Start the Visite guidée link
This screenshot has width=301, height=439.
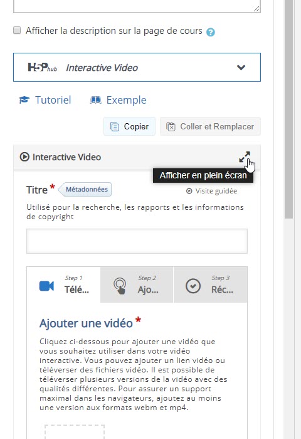tap(211, 191)
